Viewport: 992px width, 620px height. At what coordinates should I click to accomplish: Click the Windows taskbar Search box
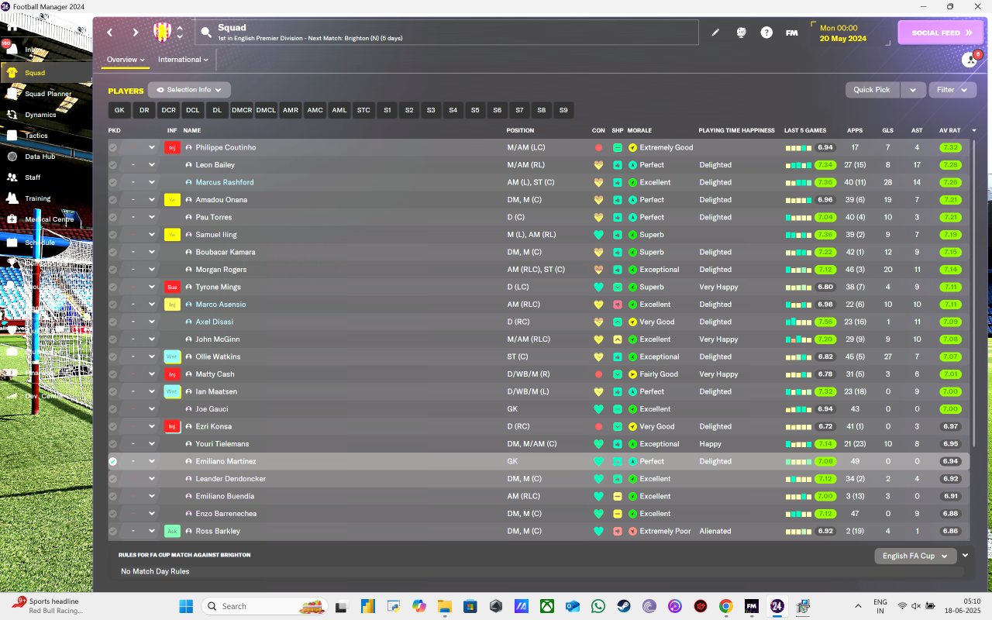[264, 606]
